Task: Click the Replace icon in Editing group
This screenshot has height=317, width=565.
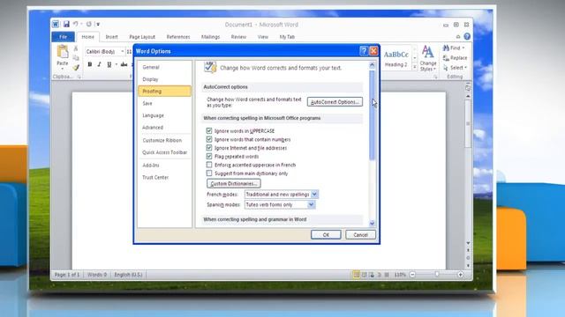Action: [x=446, y=58]
